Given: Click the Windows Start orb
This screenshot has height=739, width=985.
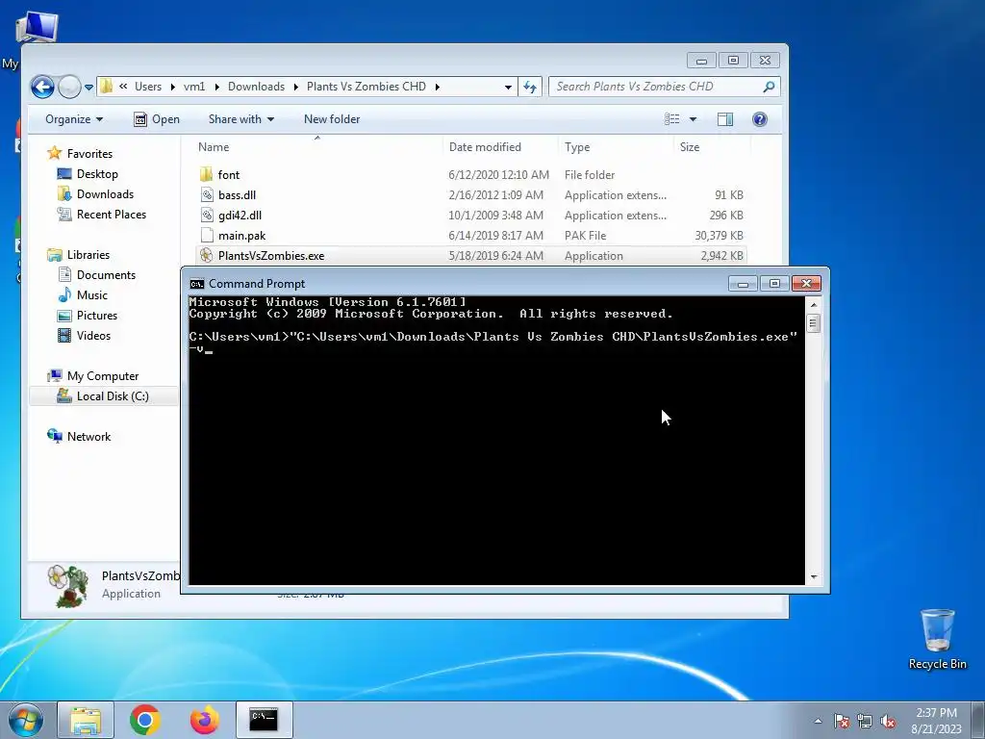Looking at the screenshot, I should [26, 720].
